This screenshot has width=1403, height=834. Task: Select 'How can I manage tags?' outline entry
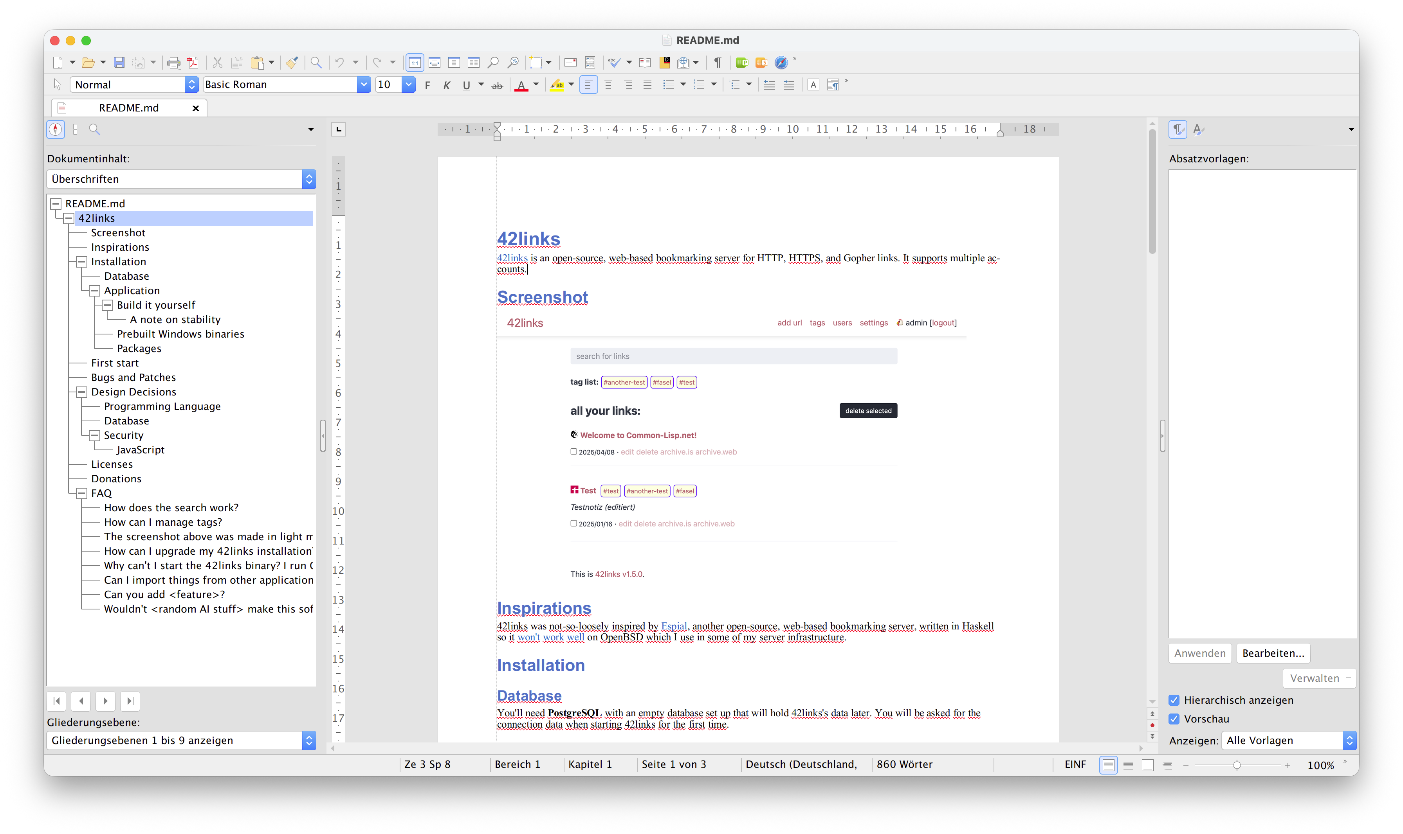point(163,523)
